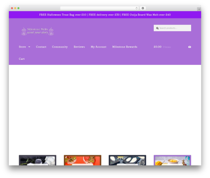Open My Account
This screenshot has width=210, height=178.
point(98,47)
